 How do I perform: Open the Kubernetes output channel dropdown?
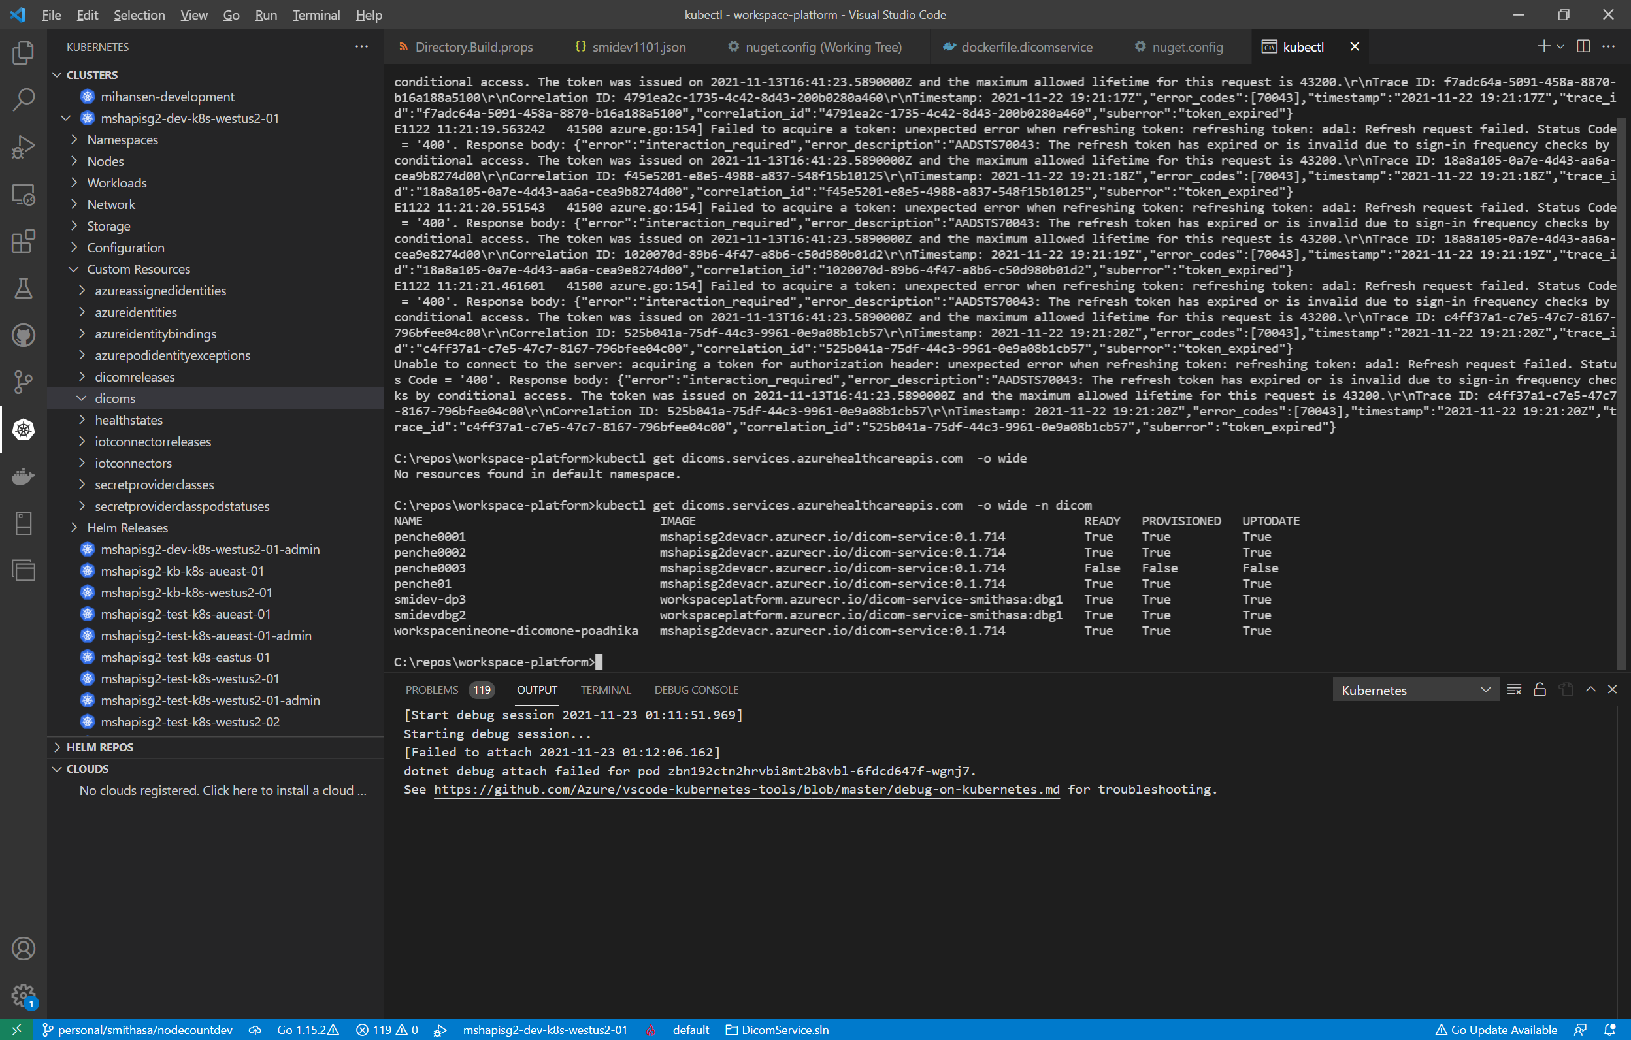(1415, 689)
